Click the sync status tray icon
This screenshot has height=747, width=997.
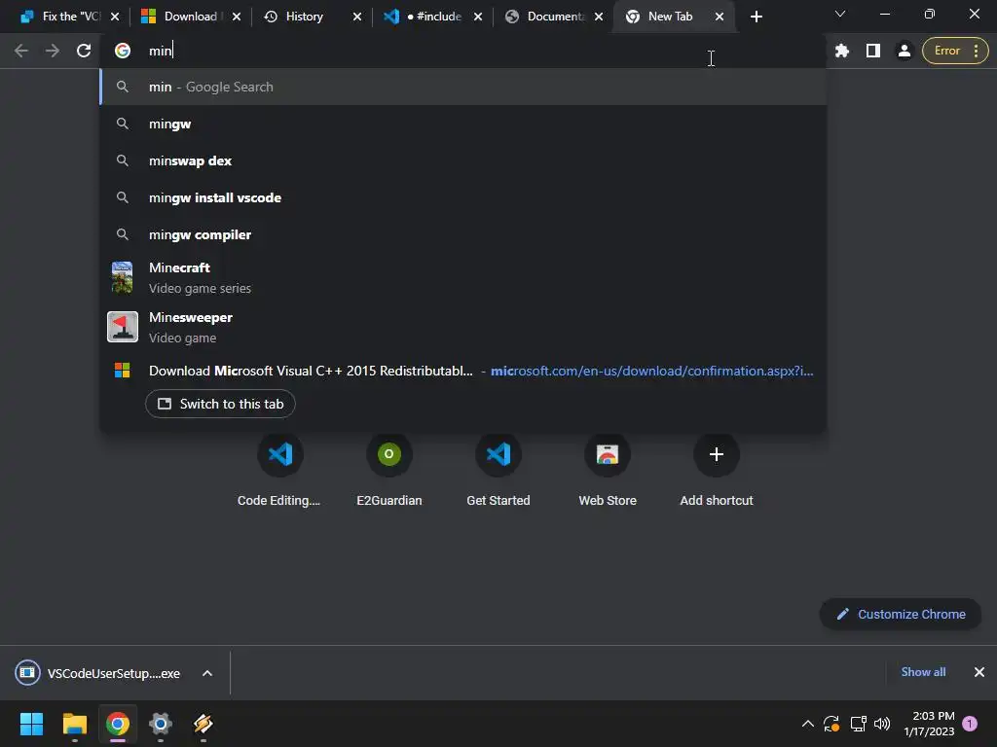click(x=831, y=724)
